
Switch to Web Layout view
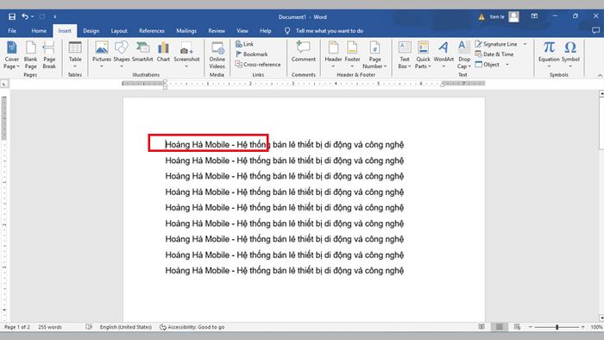tap(517, 327)
